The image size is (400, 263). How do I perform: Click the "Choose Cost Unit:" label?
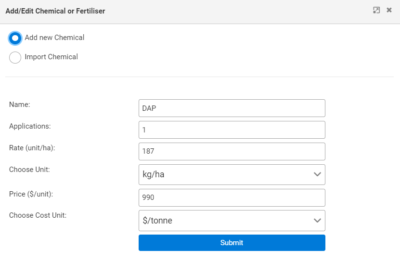click(x=38, y=215)
